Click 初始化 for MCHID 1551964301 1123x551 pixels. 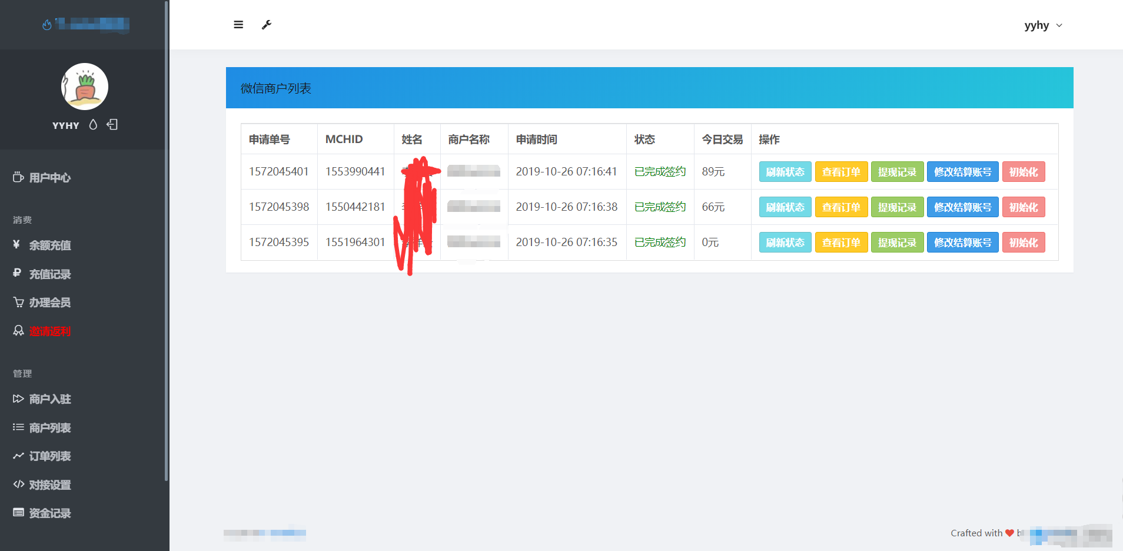pyautogui.click(x=1023, y=243)
